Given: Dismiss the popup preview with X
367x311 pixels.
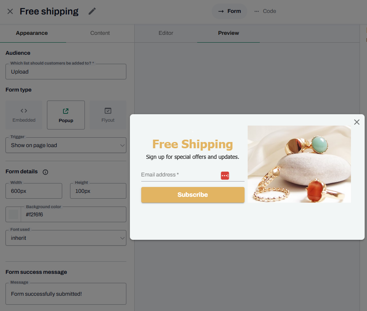Looking at the screenshot, I should (x=356, y=122).
